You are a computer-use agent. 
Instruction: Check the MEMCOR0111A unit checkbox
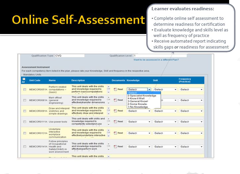point(25,122)
